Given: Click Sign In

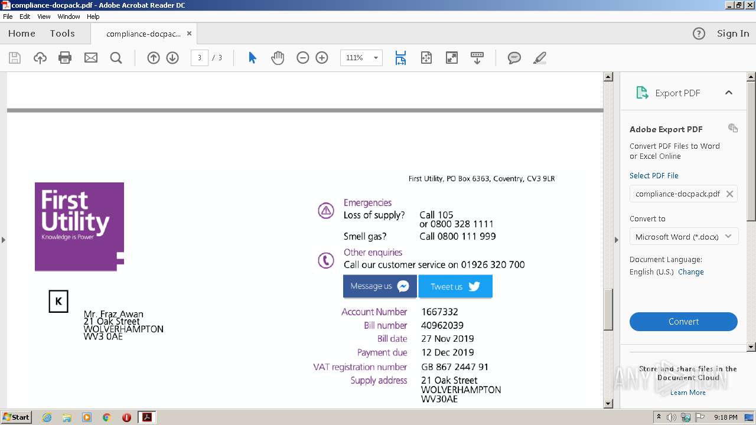Looking at the screenshot, I should [x=733, y=34].
